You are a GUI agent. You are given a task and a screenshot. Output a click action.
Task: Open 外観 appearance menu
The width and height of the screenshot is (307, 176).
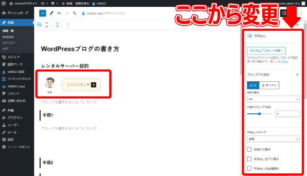[17, 110]
